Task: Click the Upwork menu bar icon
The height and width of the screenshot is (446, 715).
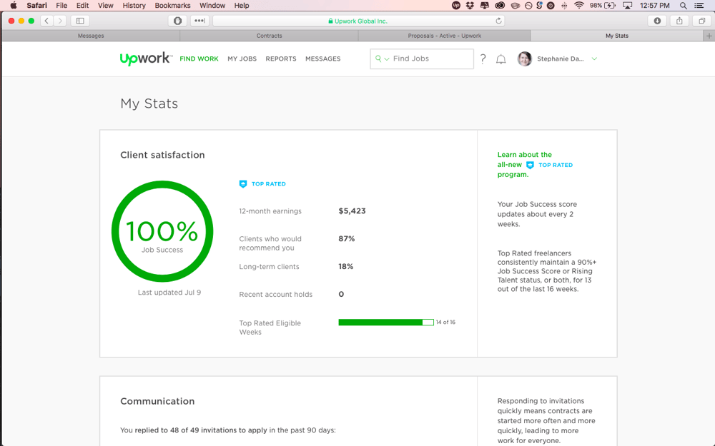Action: coord(456,6)
